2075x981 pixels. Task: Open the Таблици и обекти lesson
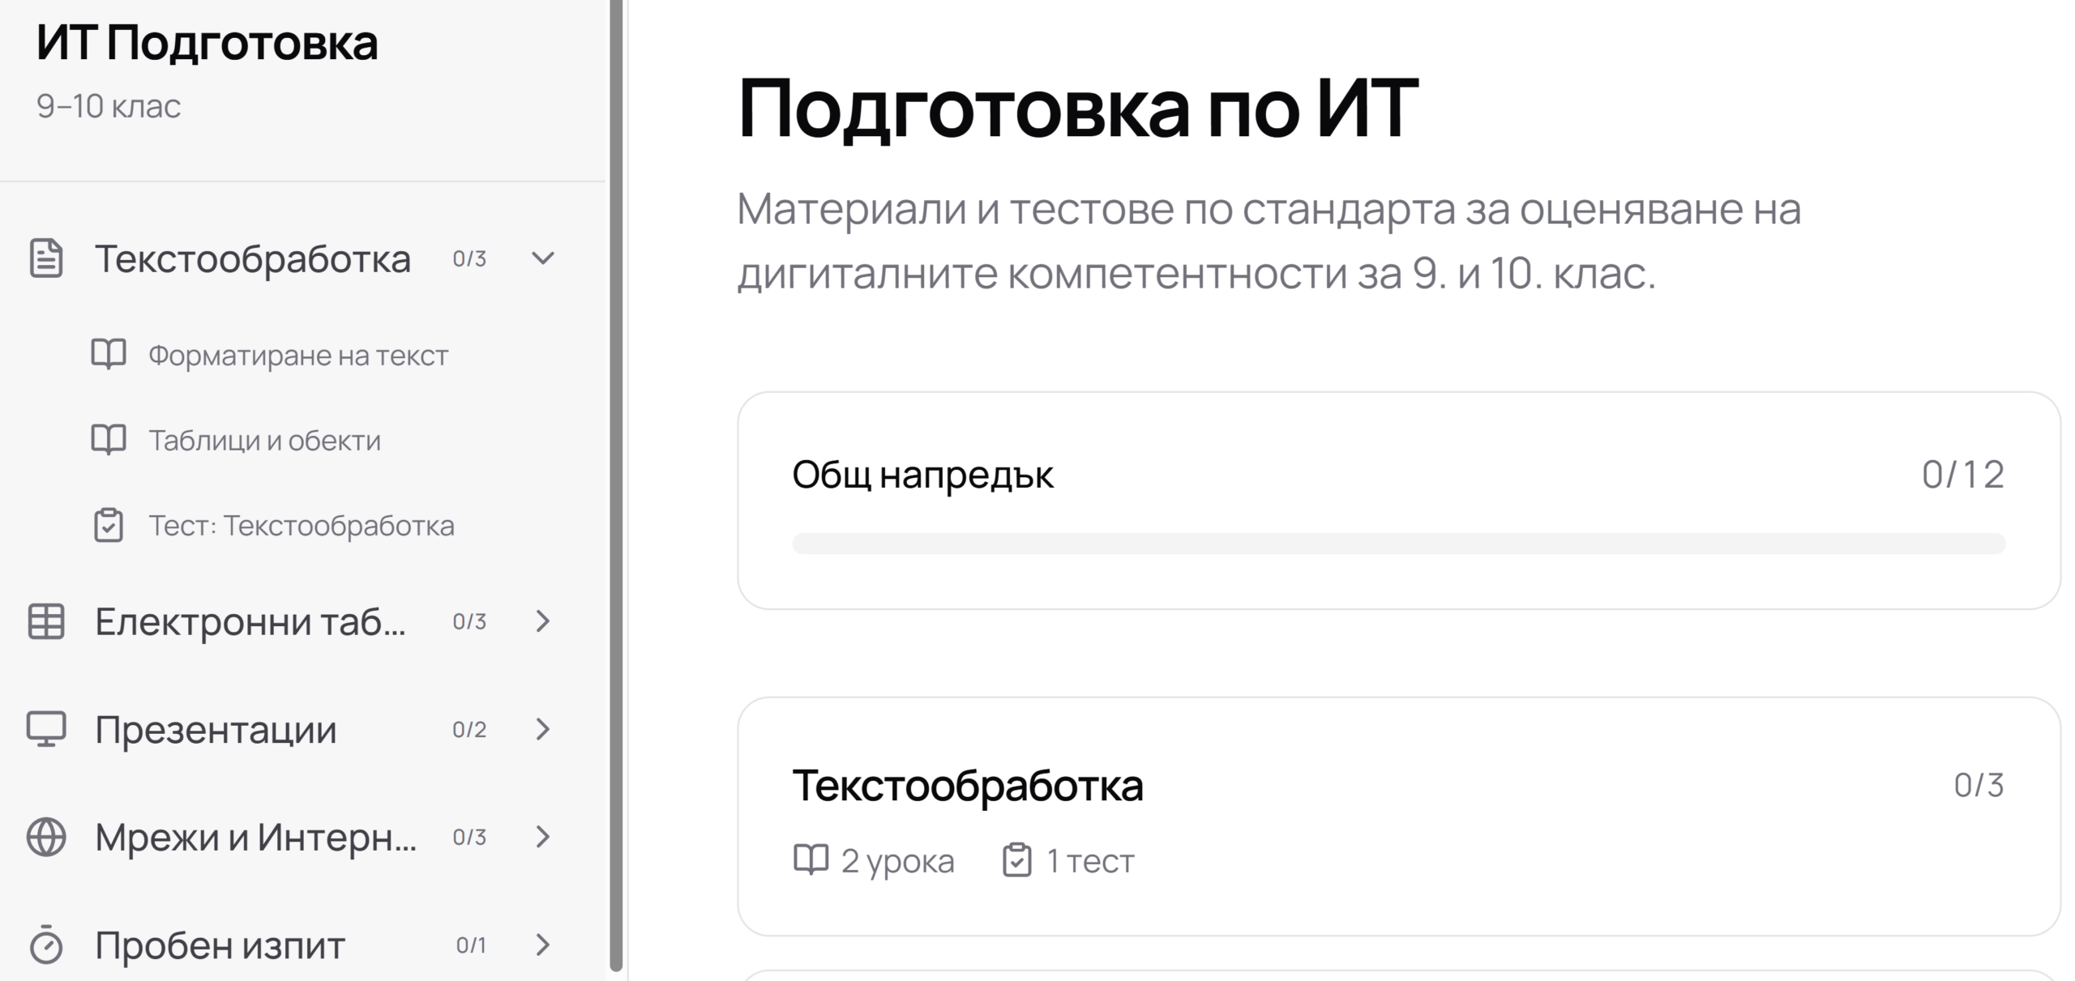click(264, 440)
